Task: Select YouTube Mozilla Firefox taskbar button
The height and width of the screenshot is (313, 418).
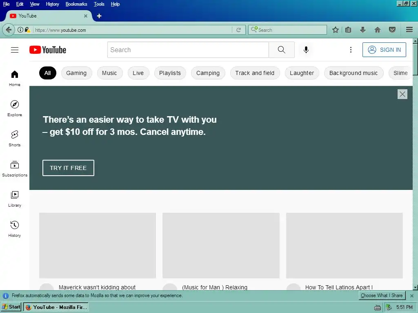Action: pos(56,307)
